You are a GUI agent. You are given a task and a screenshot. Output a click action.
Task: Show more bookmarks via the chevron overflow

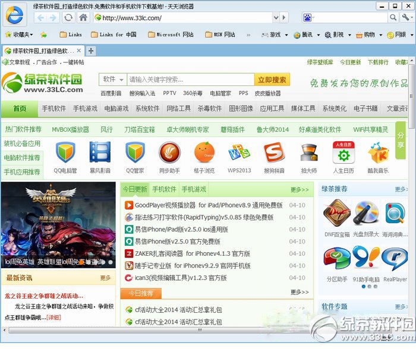(248, 34)
